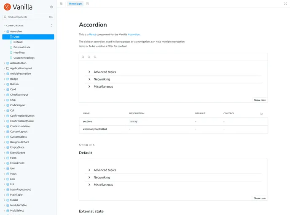290x215 pixels.
Task: Zoom out on the preview canvas
Action: coord(89,57)
